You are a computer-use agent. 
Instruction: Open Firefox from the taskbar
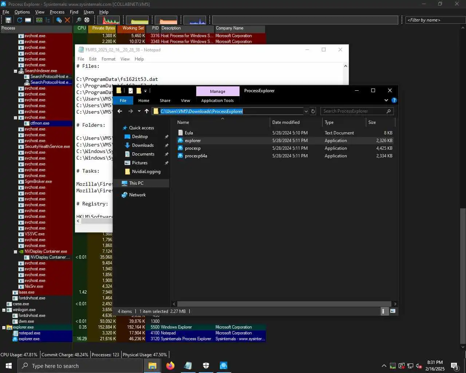170,366
